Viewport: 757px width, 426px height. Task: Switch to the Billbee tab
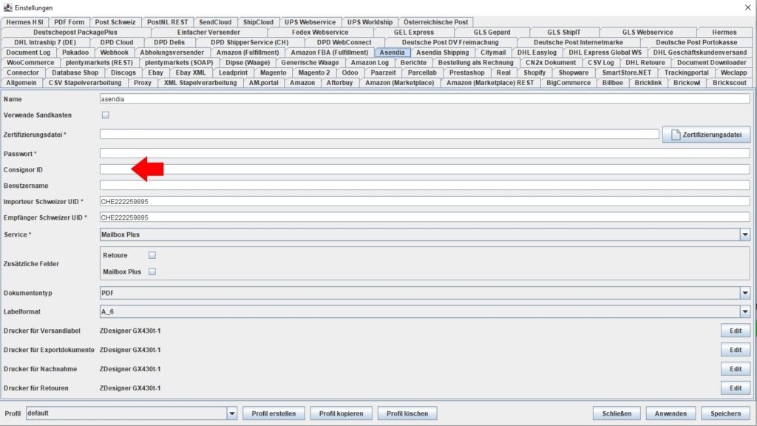612,83
